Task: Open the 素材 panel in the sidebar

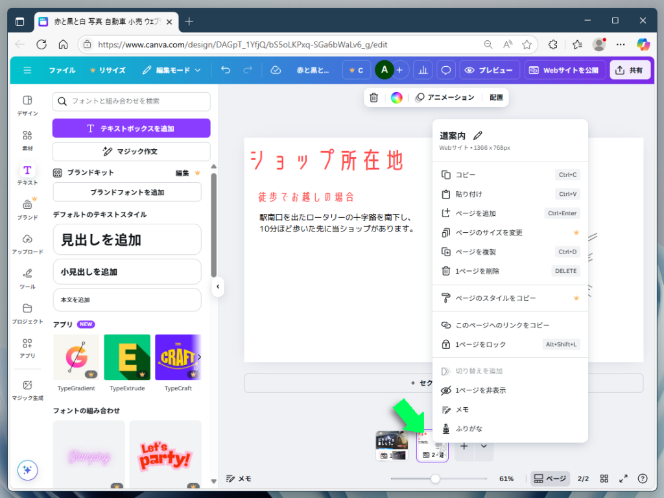Action: click(27, 136)
